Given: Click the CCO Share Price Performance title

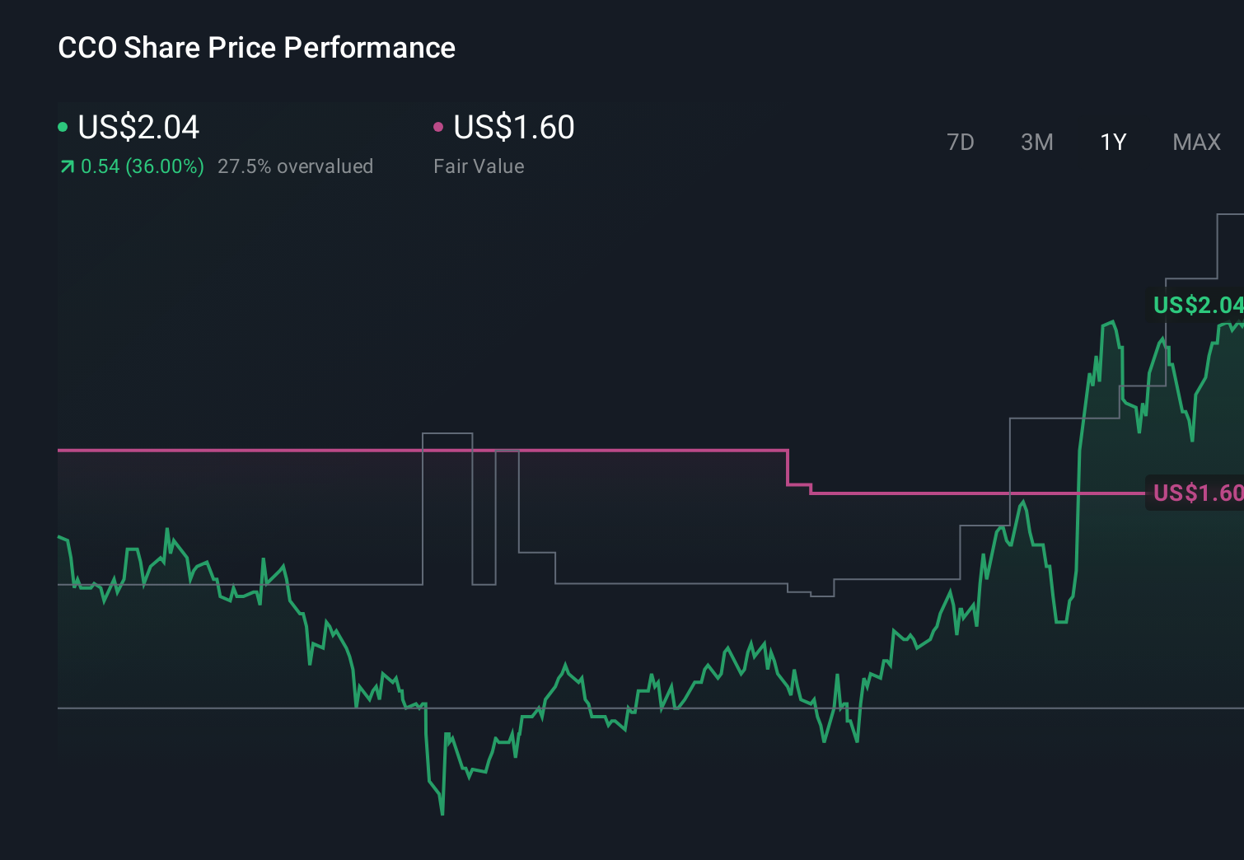Looking at the screenshot, I should point(255,48).
